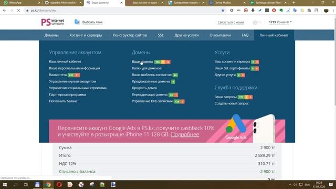Open Ваши запросы link

click(225, 97)
